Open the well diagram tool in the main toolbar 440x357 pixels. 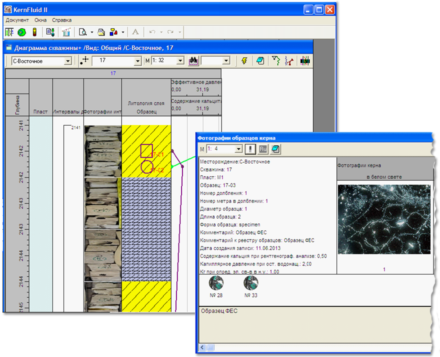(x=9, y=32)
